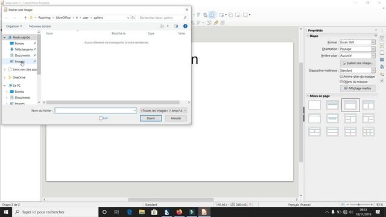Open Microsoft Edge from the taskbar

pyautogui.click(x=130, y=212)
